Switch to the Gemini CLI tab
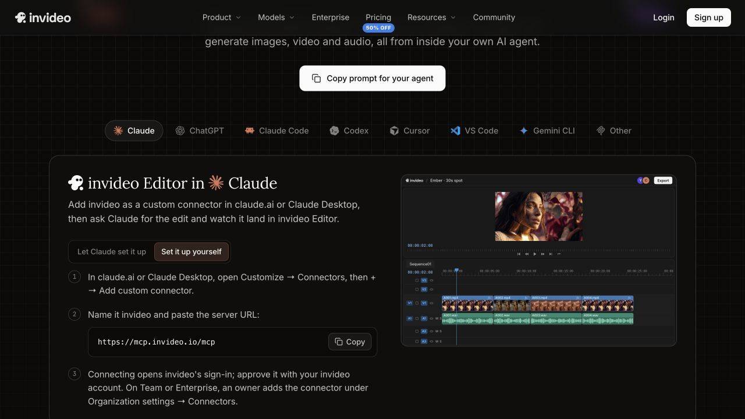Viewport: 745px width, 419px height. pyautogui.click(x=547, y=131)
